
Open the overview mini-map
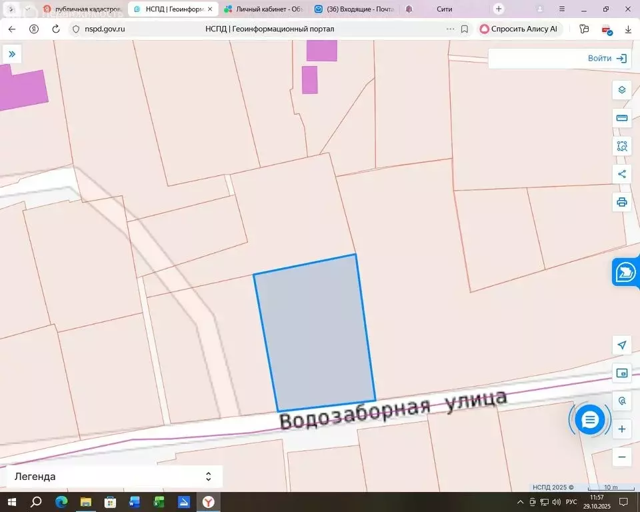pyautogui.click(x=621, y=373)
